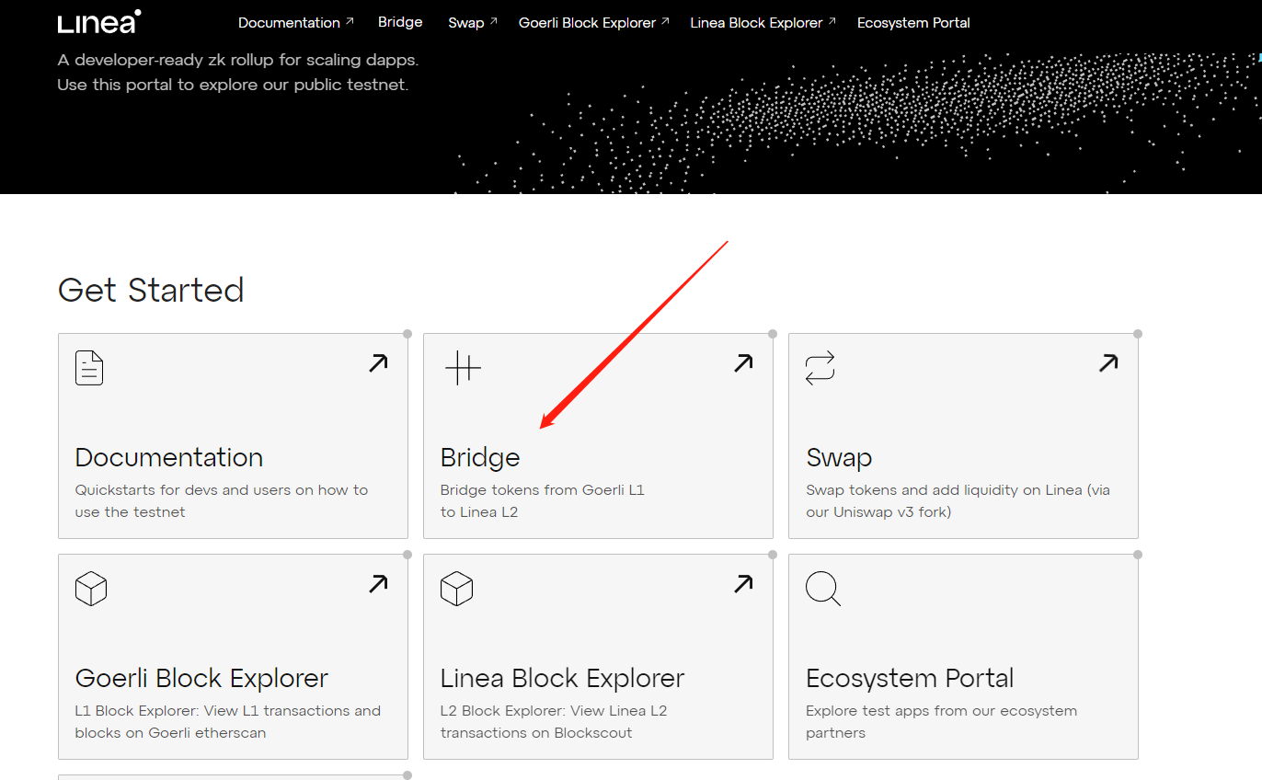
Task: Open Linea Block Explorer nav link
Action: point(763,22)
